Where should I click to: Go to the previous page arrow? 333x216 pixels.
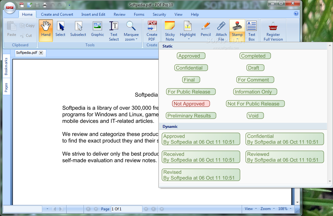96,209
